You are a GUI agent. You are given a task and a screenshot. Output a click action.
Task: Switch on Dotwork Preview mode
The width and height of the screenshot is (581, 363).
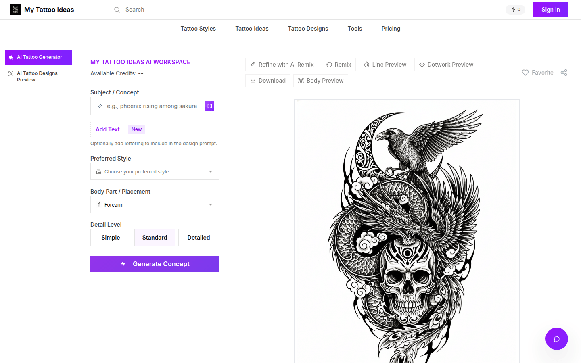(446, 64)
